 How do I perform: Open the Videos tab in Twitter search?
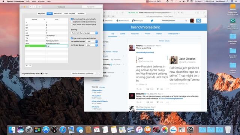click(x=159, y=34)
